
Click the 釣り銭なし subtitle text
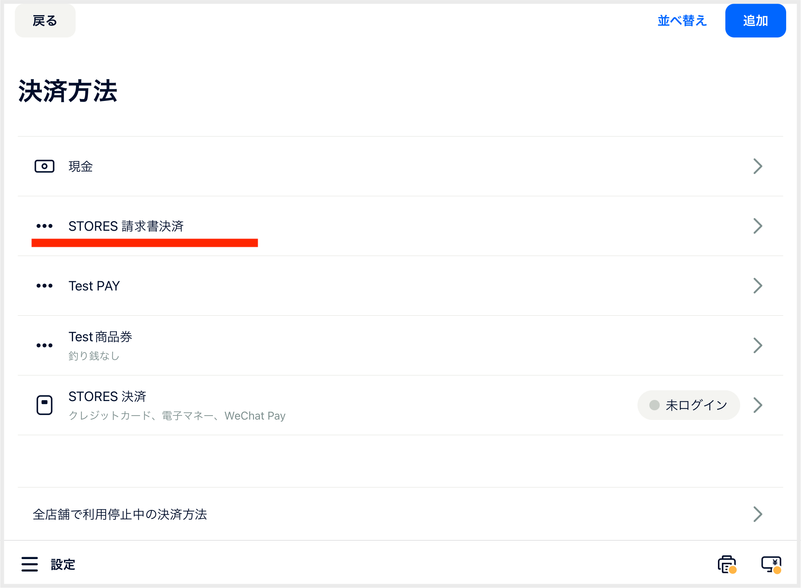point(94,356)
